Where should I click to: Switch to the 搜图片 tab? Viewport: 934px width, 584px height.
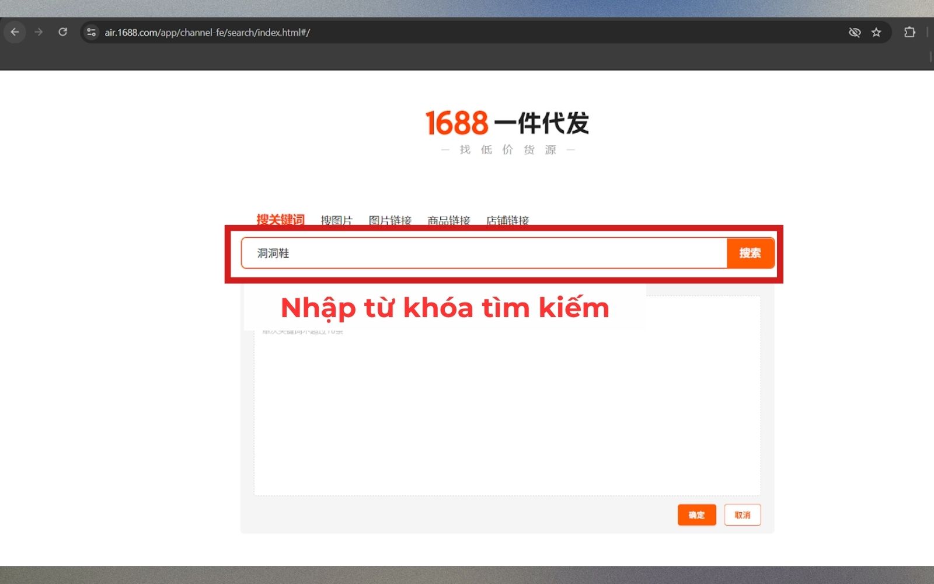(337, 220)
